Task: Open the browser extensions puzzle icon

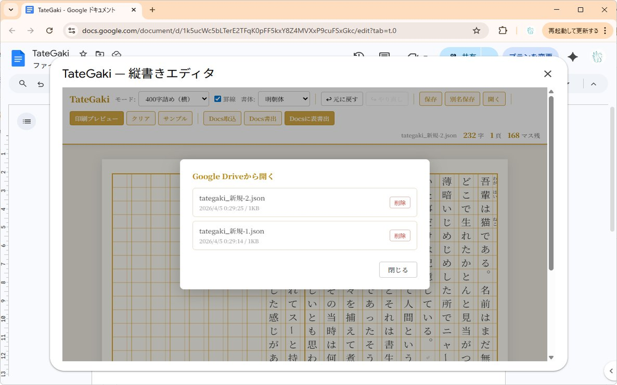Action: (503, 30)
